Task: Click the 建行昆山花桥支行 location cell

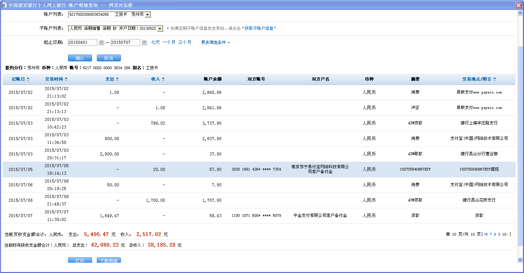Action: click(x=479, y=200)
